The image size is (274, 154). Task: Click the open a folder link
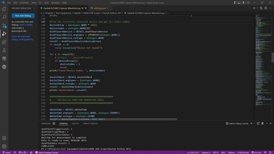click(x=26, y=25)
